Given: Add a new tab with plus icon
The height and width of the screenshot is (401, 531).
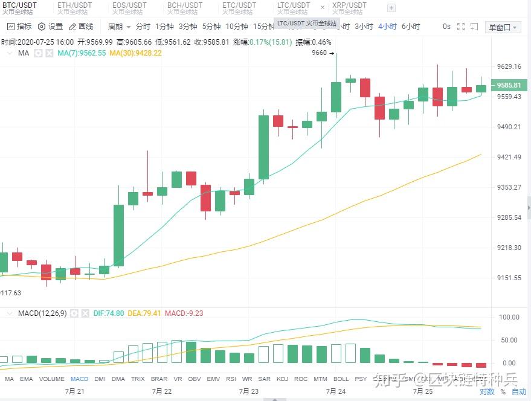Looking at the screenshot, I should 391,8.
